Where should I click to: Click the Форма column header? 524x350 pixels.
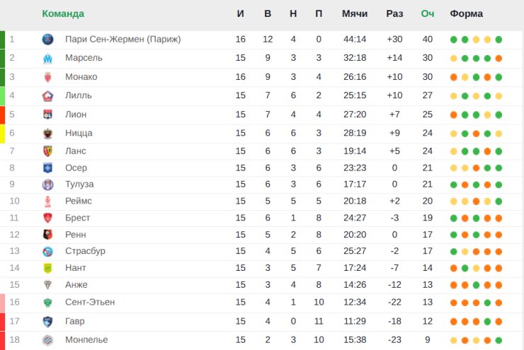(466, 13)
